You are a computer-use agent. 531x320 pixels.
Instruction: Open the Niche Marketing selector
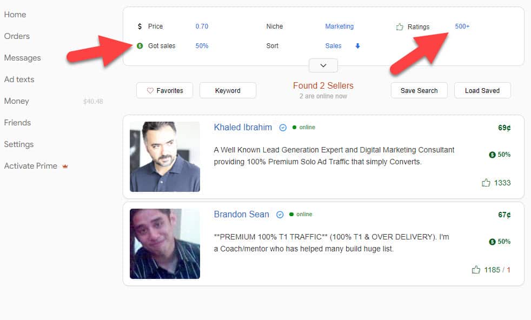point(340,26)
